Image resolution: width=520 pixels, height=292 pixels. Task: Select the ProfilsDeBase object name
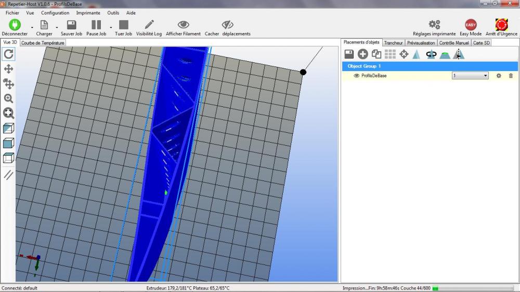click(x=374, y=76)
